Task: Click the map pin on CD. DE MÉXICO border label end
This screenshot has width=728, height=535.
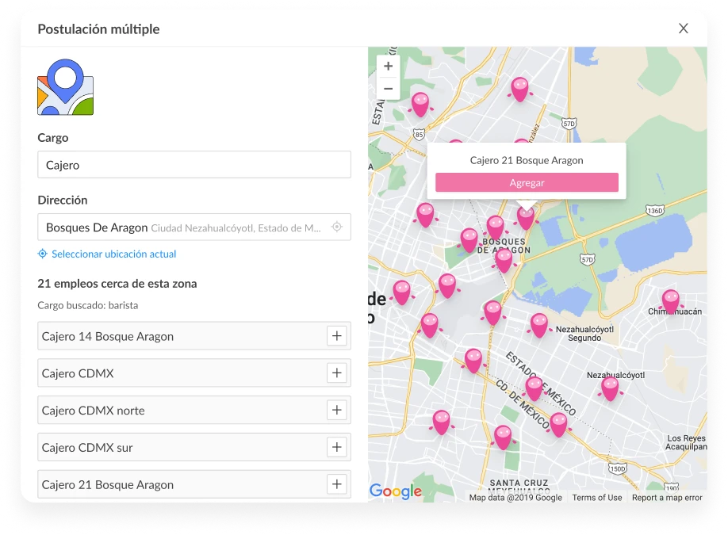Action: coord(558,425)
